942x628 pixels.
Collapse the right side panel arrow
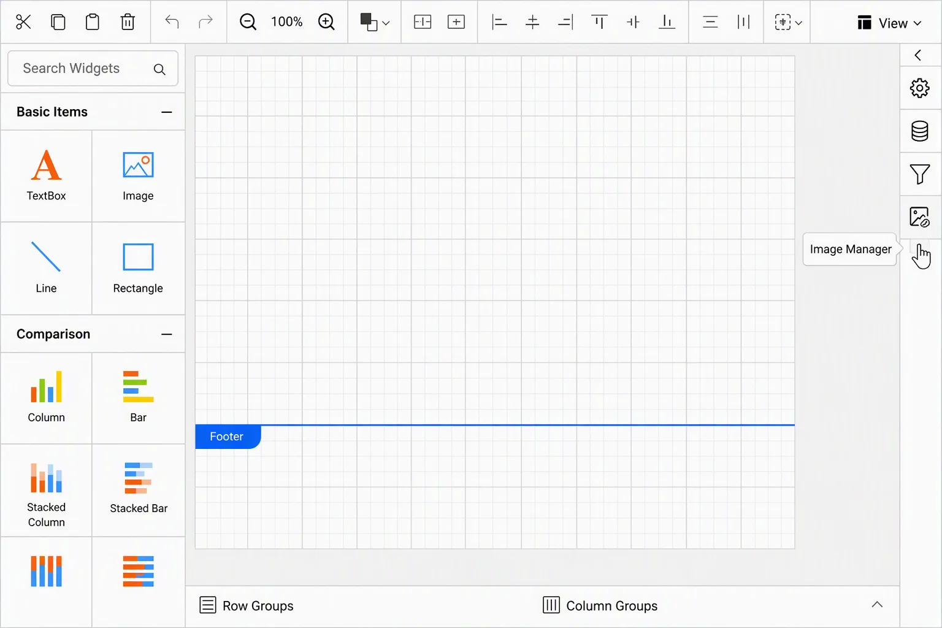(x=918, y=55)
